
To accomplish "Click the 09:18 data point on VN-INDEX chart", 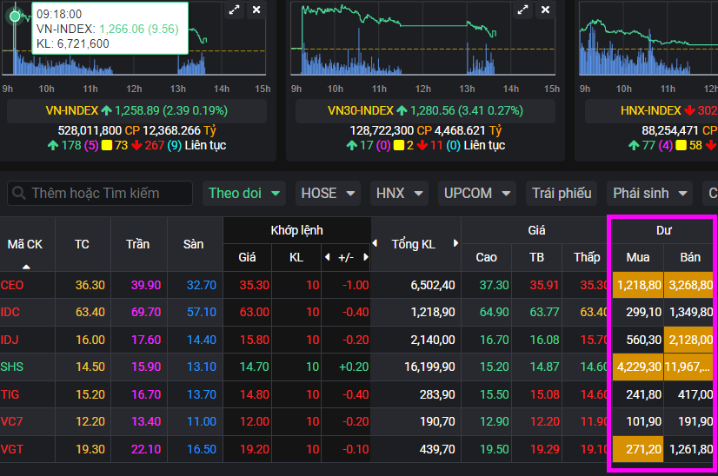I will tap(15, 17).
